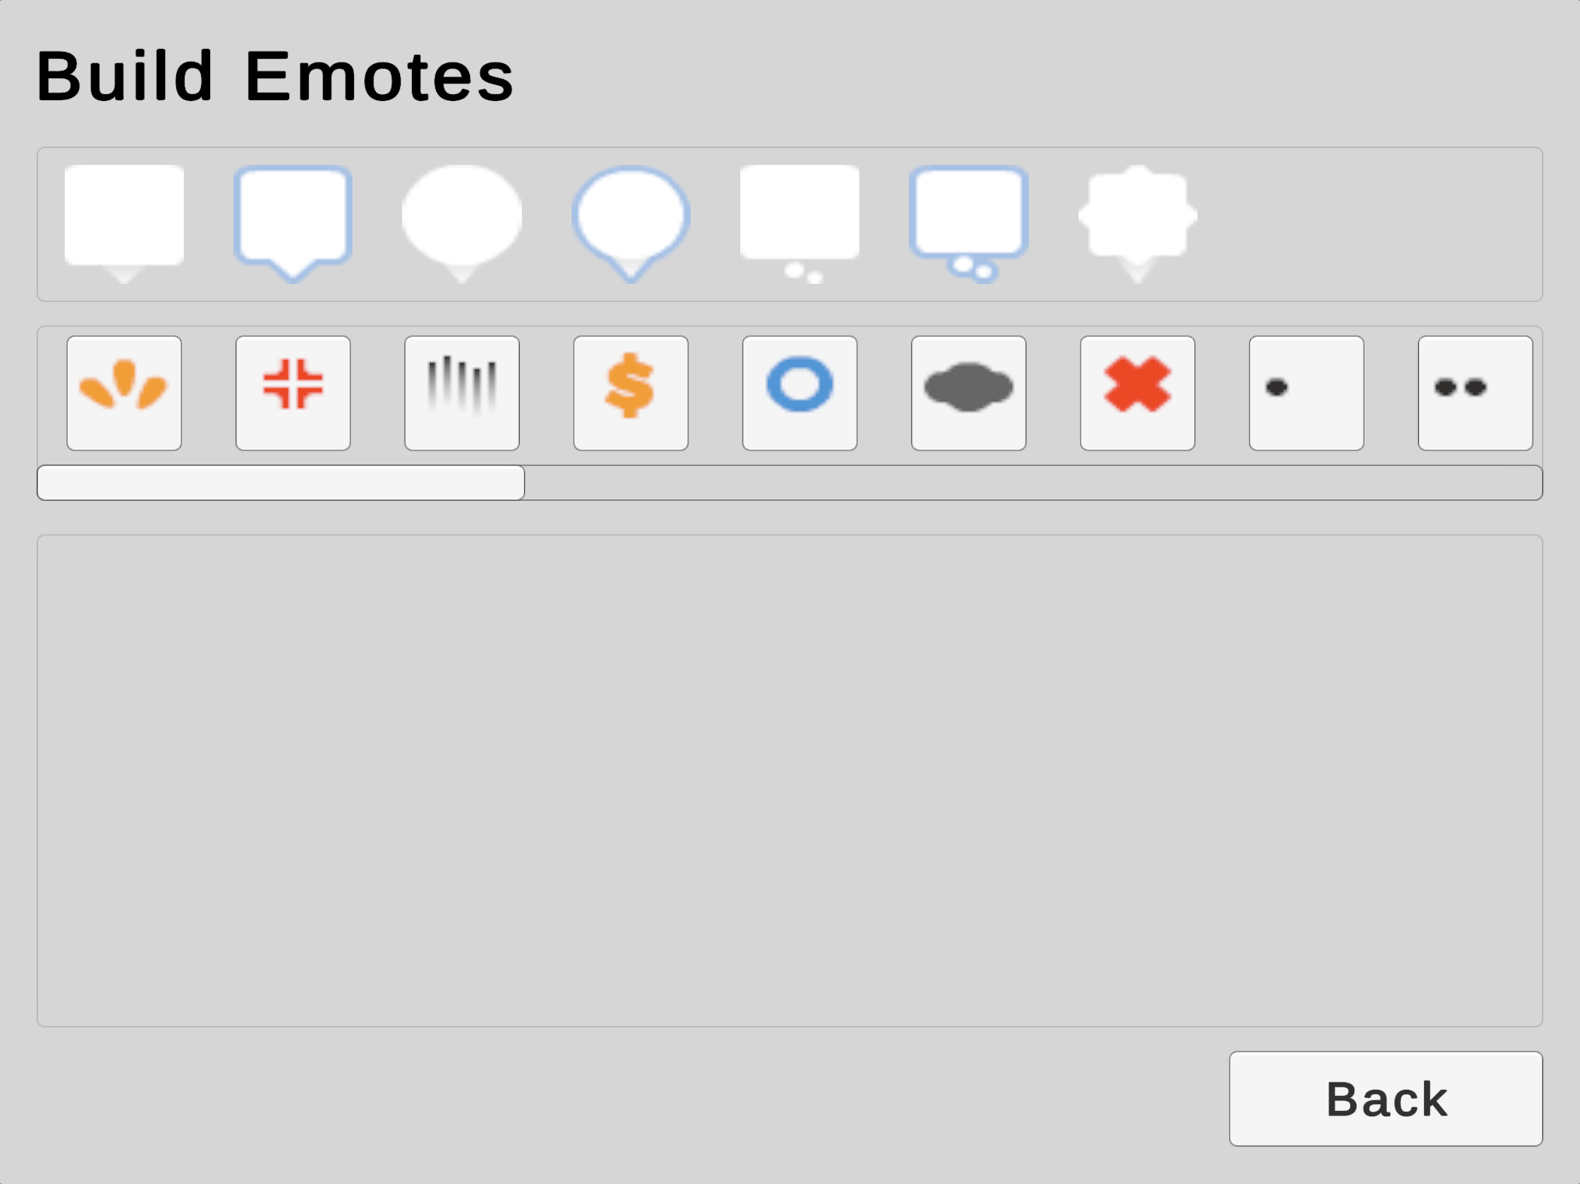Select the black vertical lines emote
The image size is (1580, 1184).
(462, 393)
